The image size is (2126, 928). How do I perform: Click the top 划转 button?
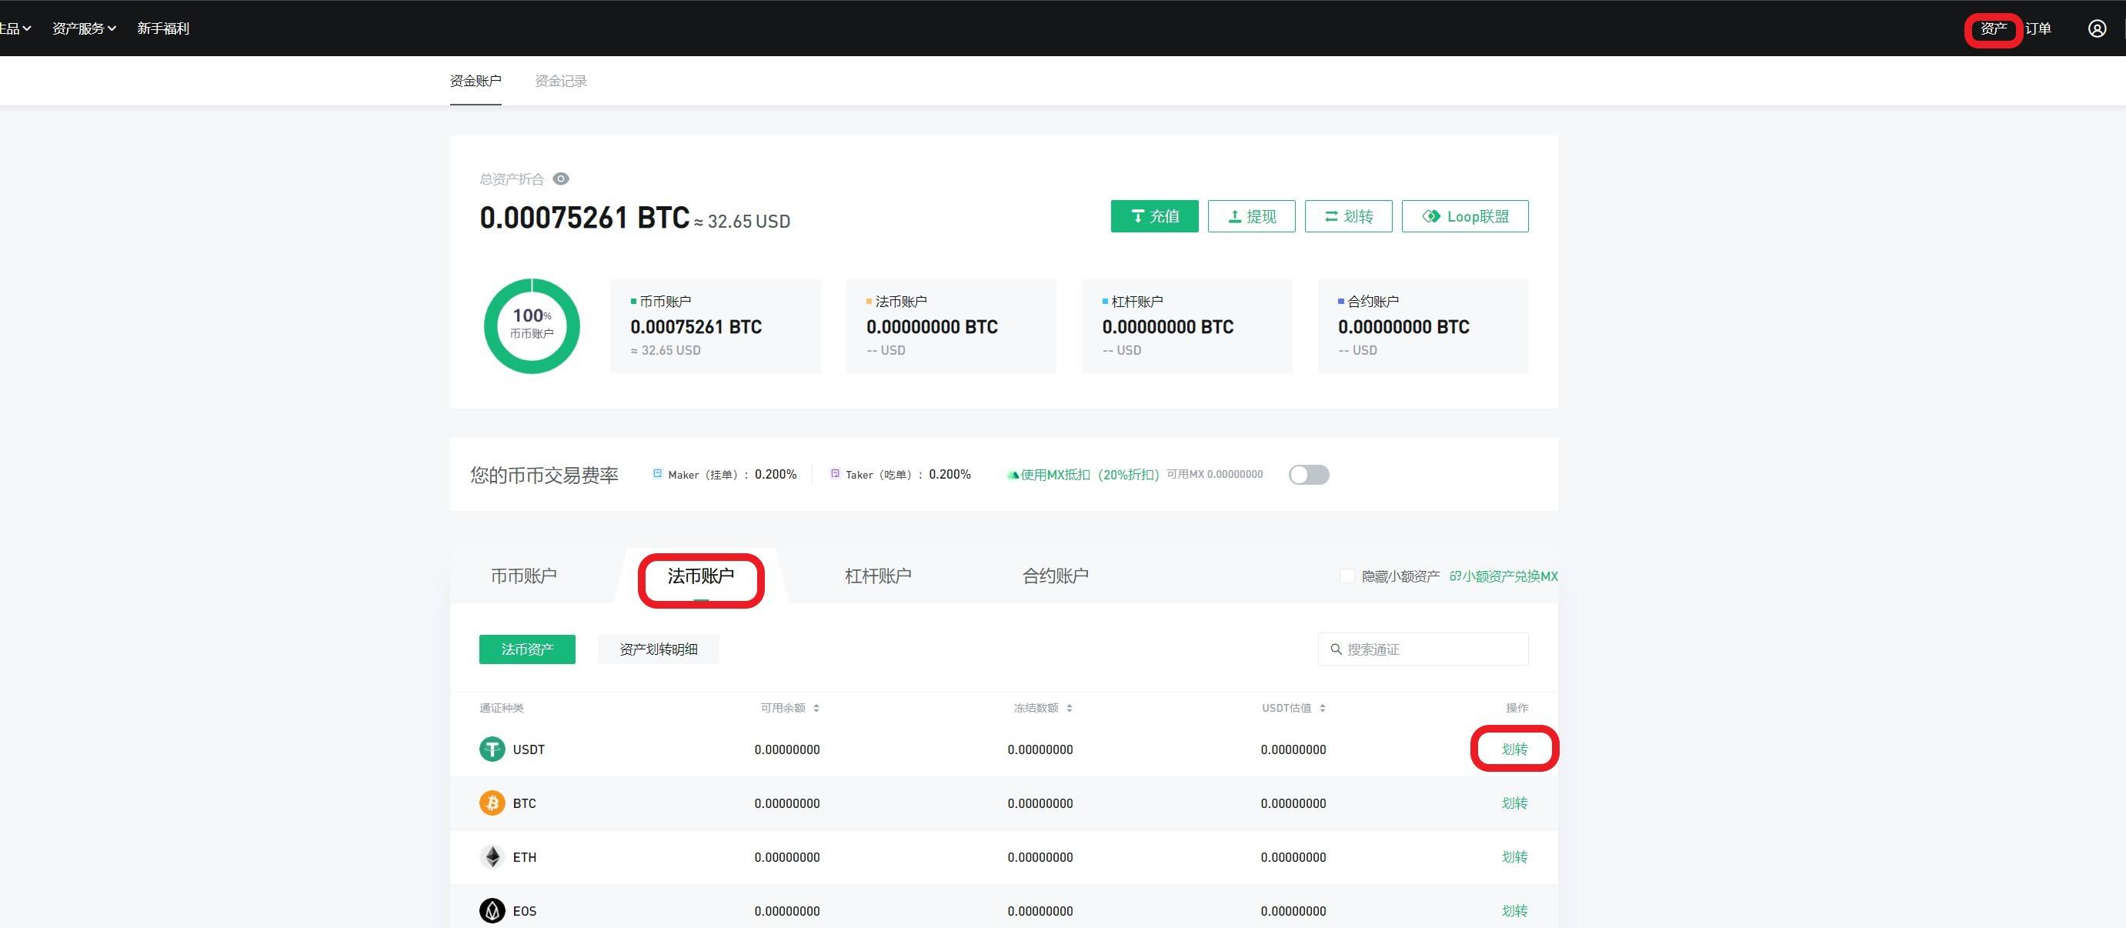tap(1349, 216)
